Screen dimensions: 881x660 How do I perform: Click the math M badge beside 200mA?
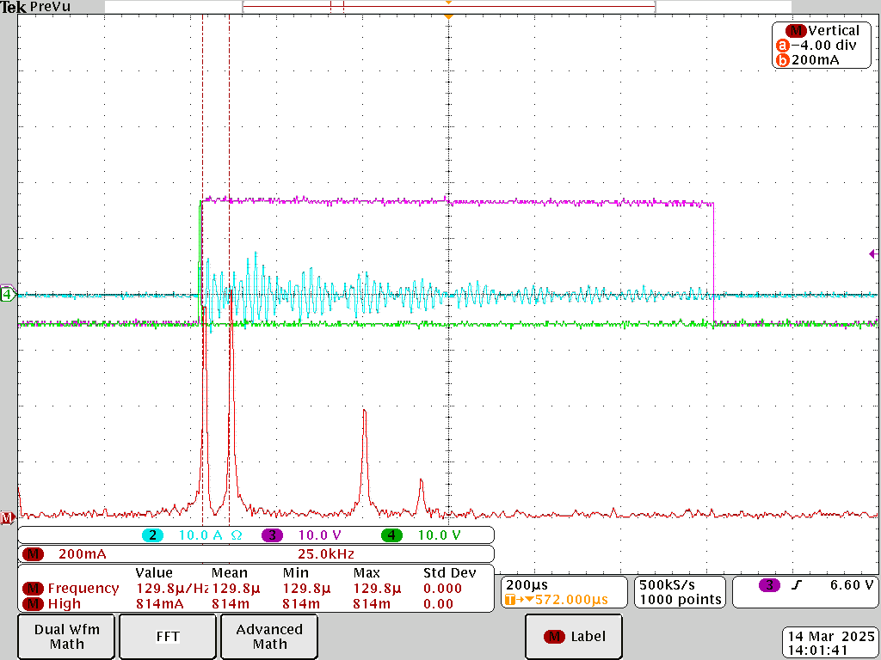tap(34, 554)
